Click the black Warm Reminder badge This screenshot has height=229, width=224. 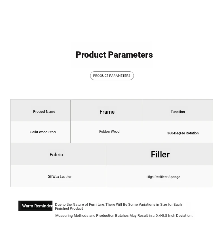coord(35,206)
